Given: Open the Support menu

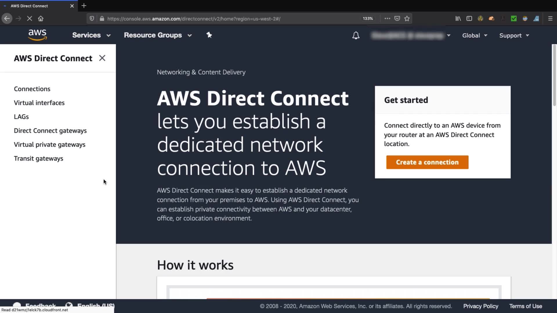Looking at the screenshot, I should pyautogui.click(x=514, y=35).
